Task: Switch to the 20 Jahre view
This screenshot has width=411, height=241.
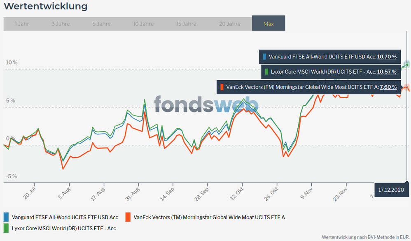Action: (x=230, y=24)
